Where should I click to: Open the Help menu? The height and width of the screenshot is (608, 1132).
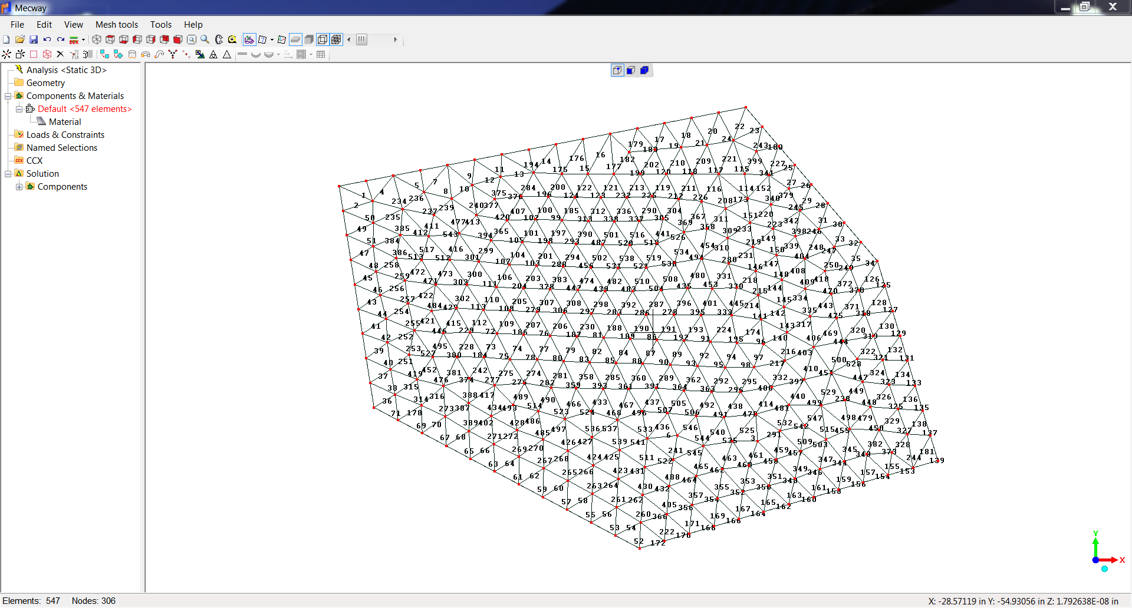(193, 24)
